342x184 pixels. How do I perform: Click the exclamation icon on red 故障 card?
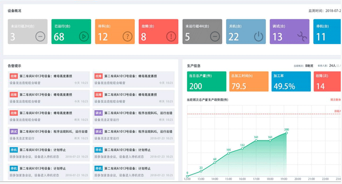[x=171, y=37]
